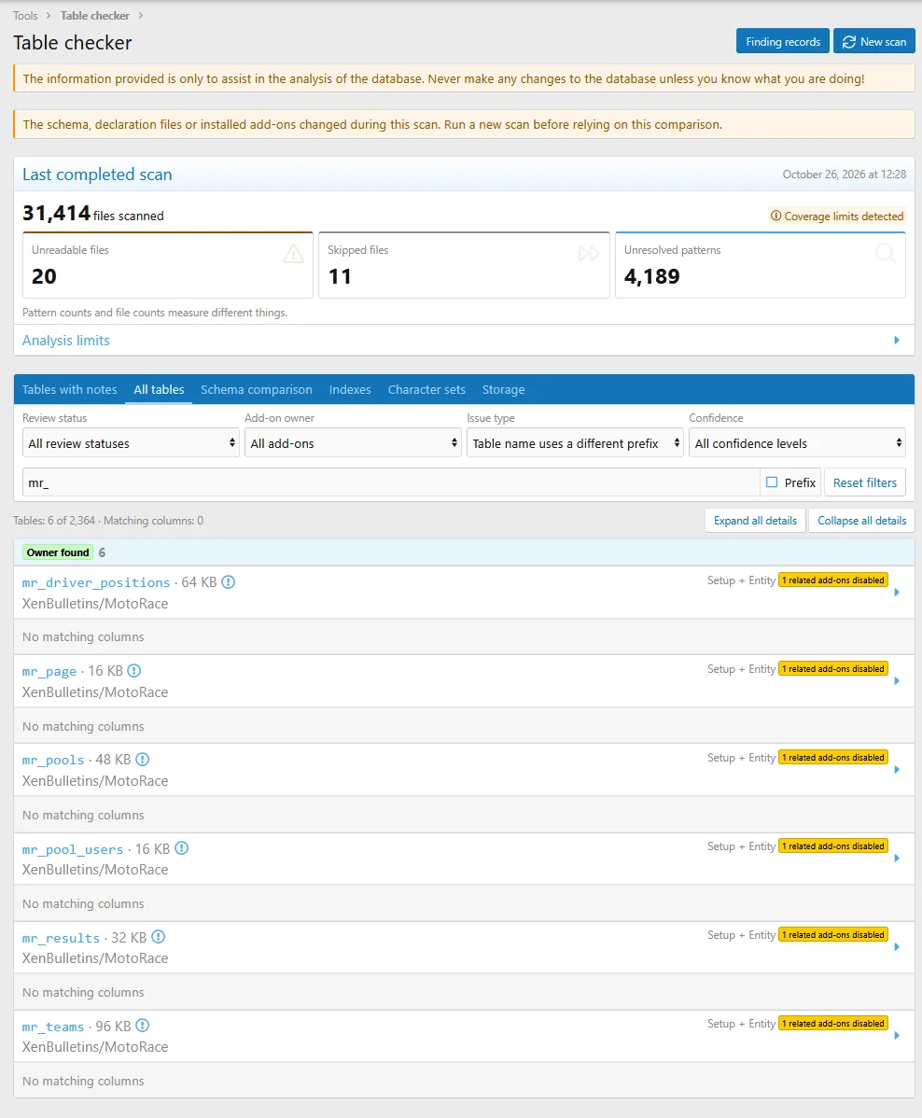Open the Add-on owner dropdown
The height and width of the screenshot is (1118, 922).
point(353,442)
